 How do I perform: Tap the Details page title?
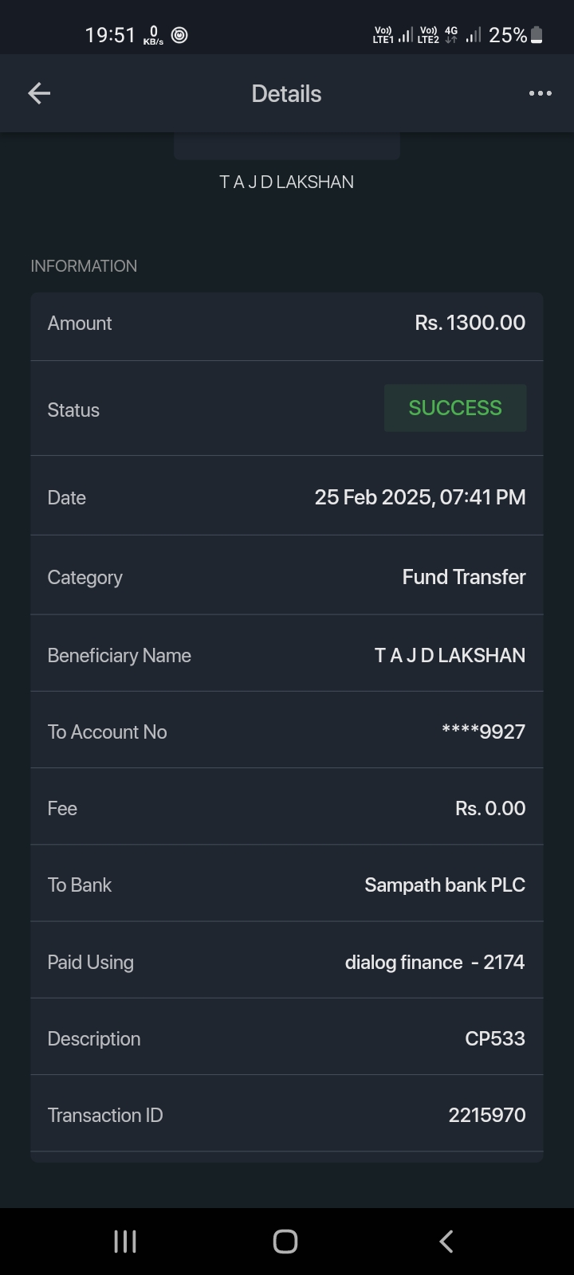(286, 94)
